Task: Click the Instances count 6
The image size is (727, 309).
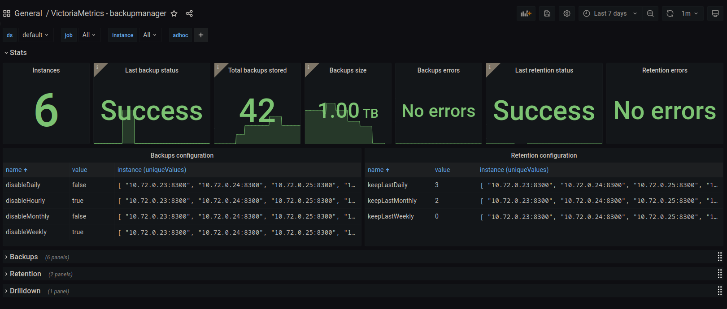Action: pyautogui.click(x=46, y=110)
